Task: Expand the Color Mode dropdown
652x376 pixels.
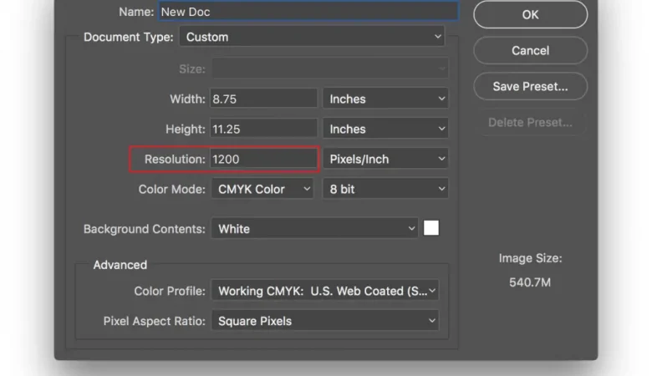Action: click(x=262, y=189)
